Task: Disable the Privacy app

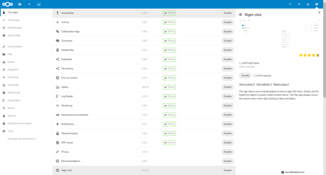Action: click(x=228, y=152)
